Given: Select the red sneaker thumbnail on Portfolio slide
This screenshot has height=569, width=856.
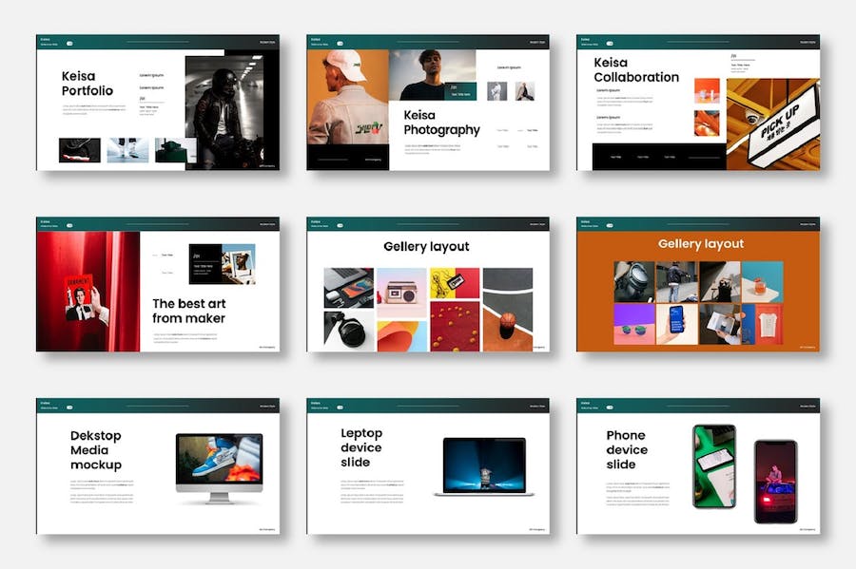Looking at the screenshot, I should click(80, 150).
